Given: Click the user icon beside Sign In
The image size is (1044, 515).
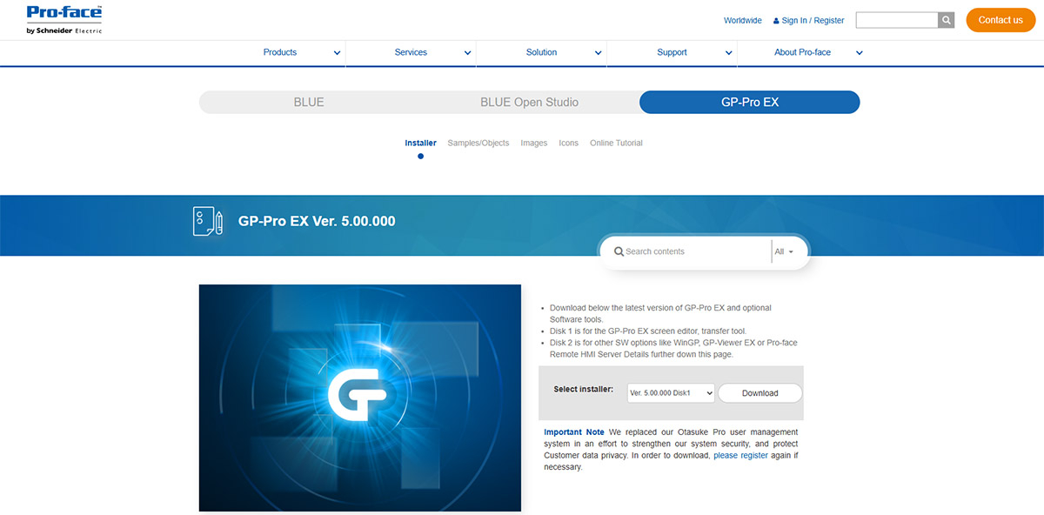Looking at the screenshot, I should click(776, 21).
